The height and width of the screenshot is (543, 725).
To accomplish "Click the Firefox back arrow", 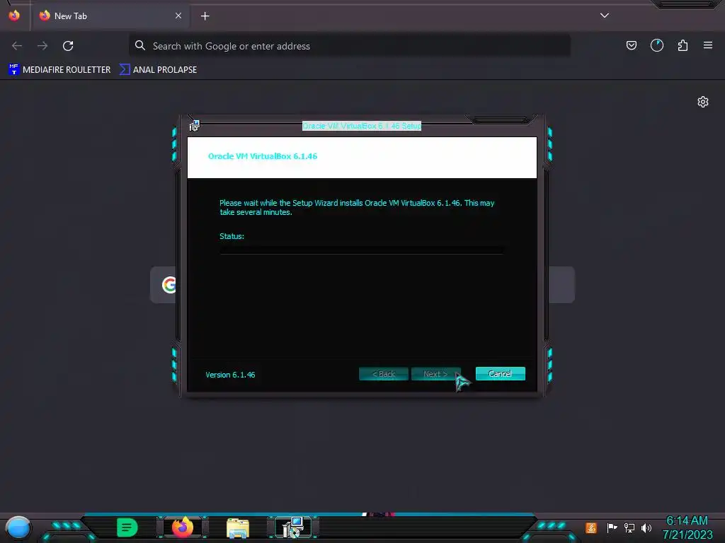I will [x=17, y=46].
